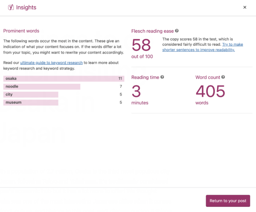This screenshot has height=212, width=256.
Task: Click the Insights dialog title text
Action: pos(26,7)
